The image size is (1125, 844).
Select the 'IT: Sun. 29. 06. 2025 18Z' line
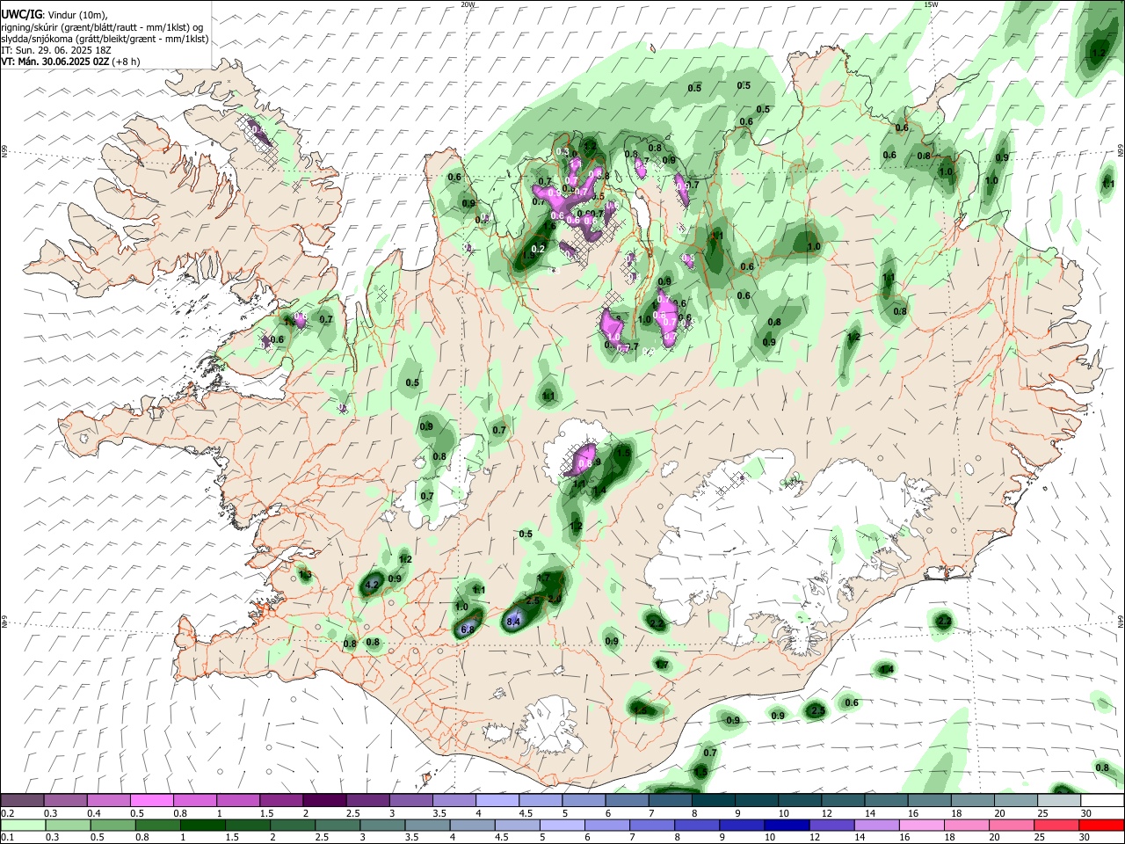point(57,50)
